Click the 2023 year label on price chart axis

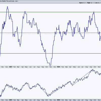tap(11, 100)
